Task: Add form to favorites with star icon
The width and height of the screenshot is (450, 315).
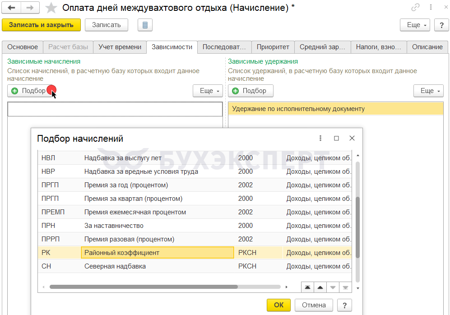Action: pyautogui.click(x=52, y=8)
